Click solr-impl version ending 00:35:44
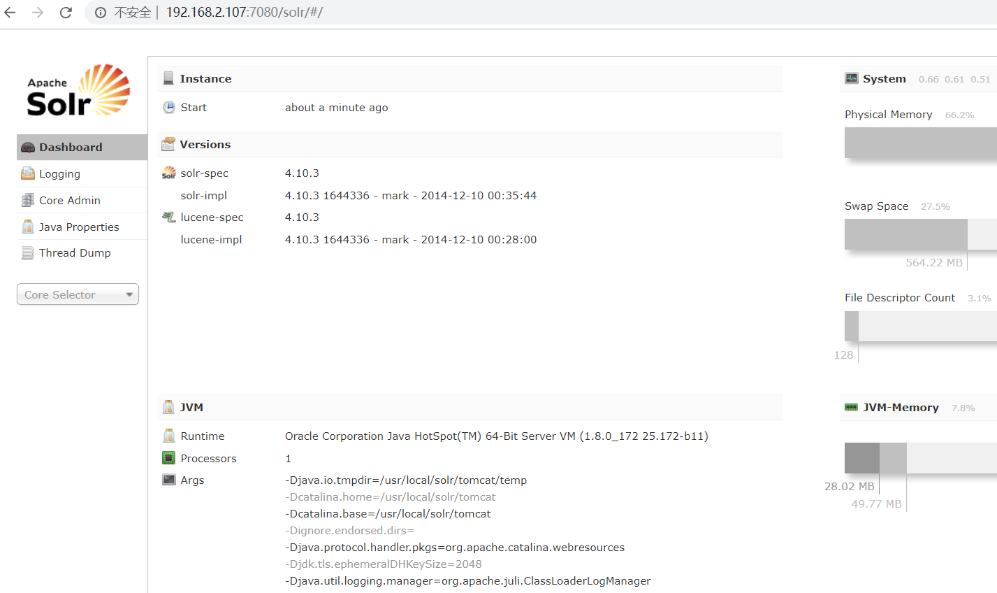The height and width of the screenshot is (593, 997). [x=411, y=196]
